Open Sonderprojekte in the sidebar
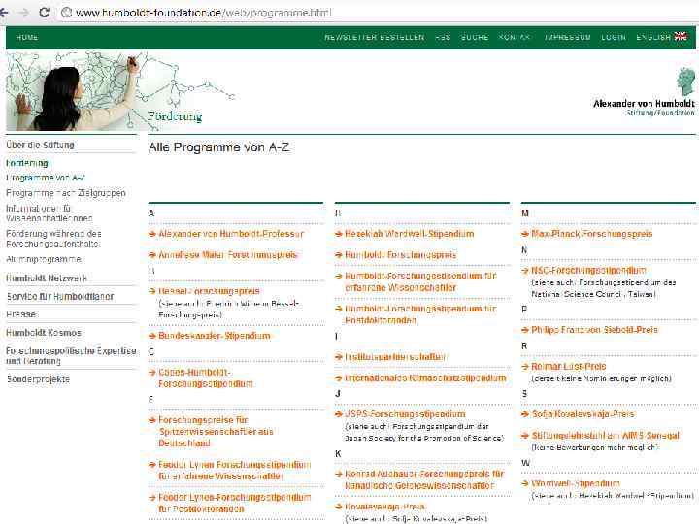The height and width of the screenshot is (524, 699). 38,379
